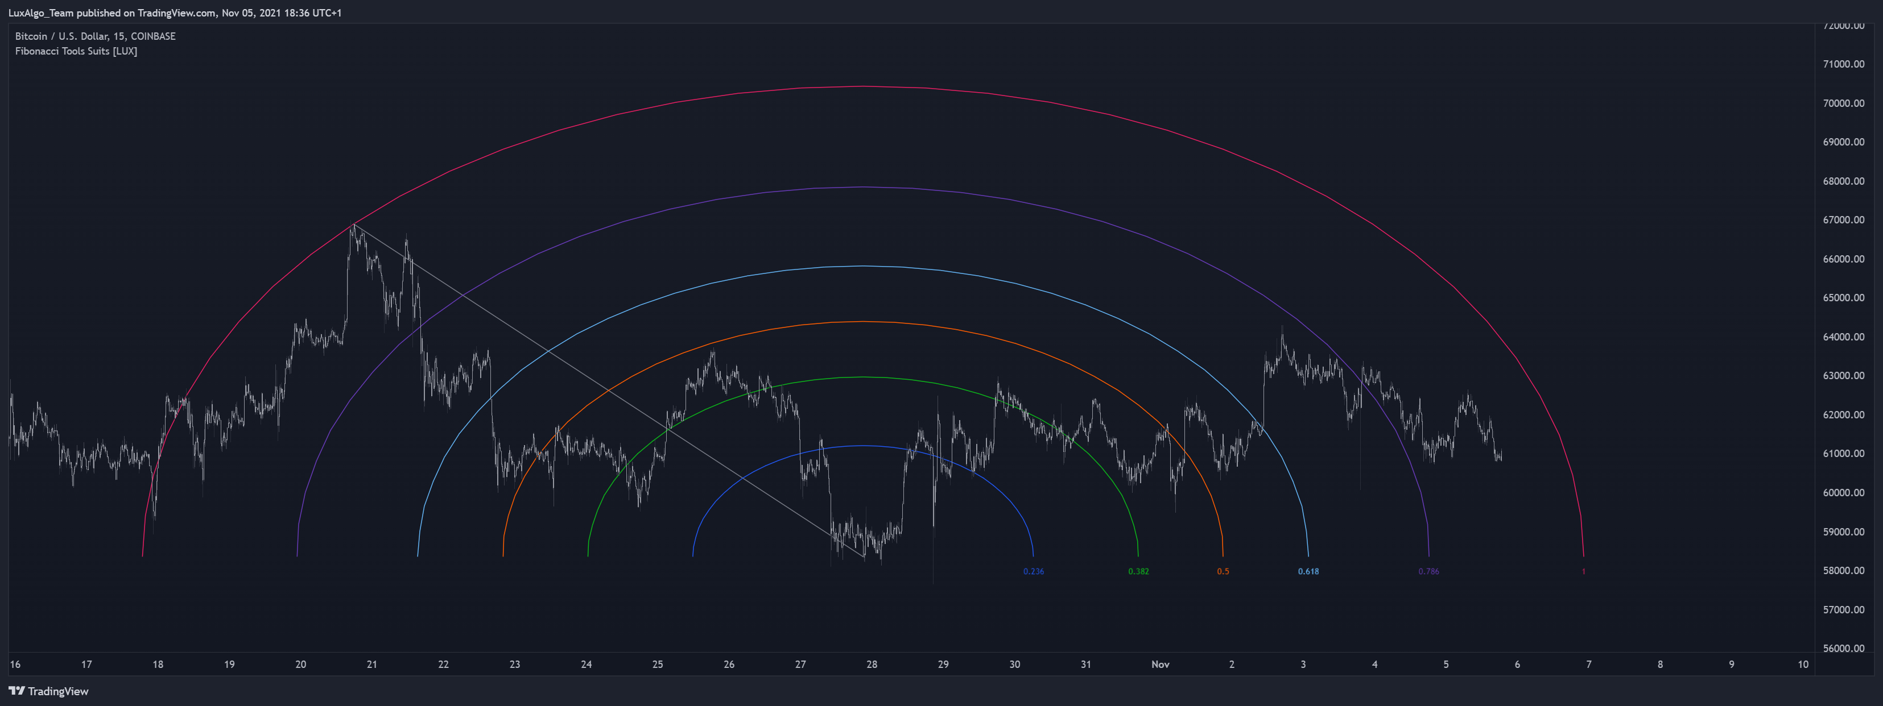Viewport: 1883px width, 706px height.
Task: Click the date label 10 on time axis
Action: (x=1803, y=665)
